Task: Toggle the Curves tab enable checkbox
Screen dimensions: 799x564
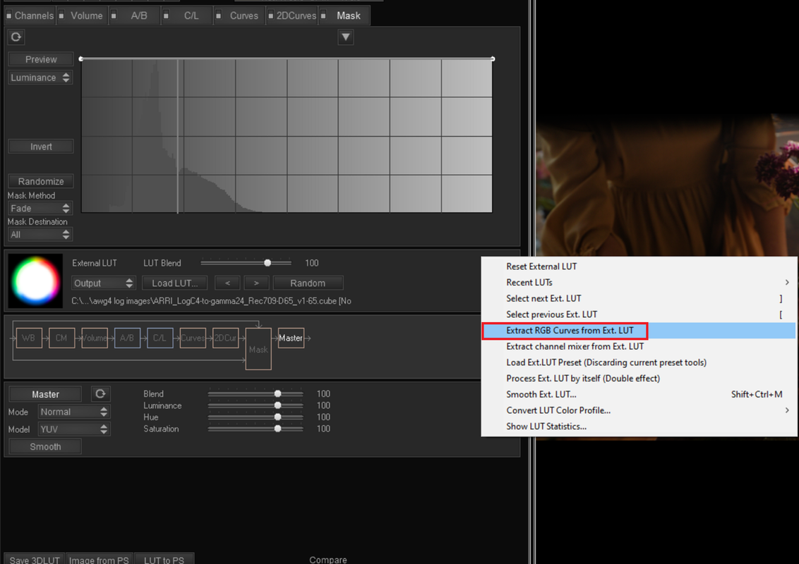Action: pyautogui.click(x=219, y=16)
